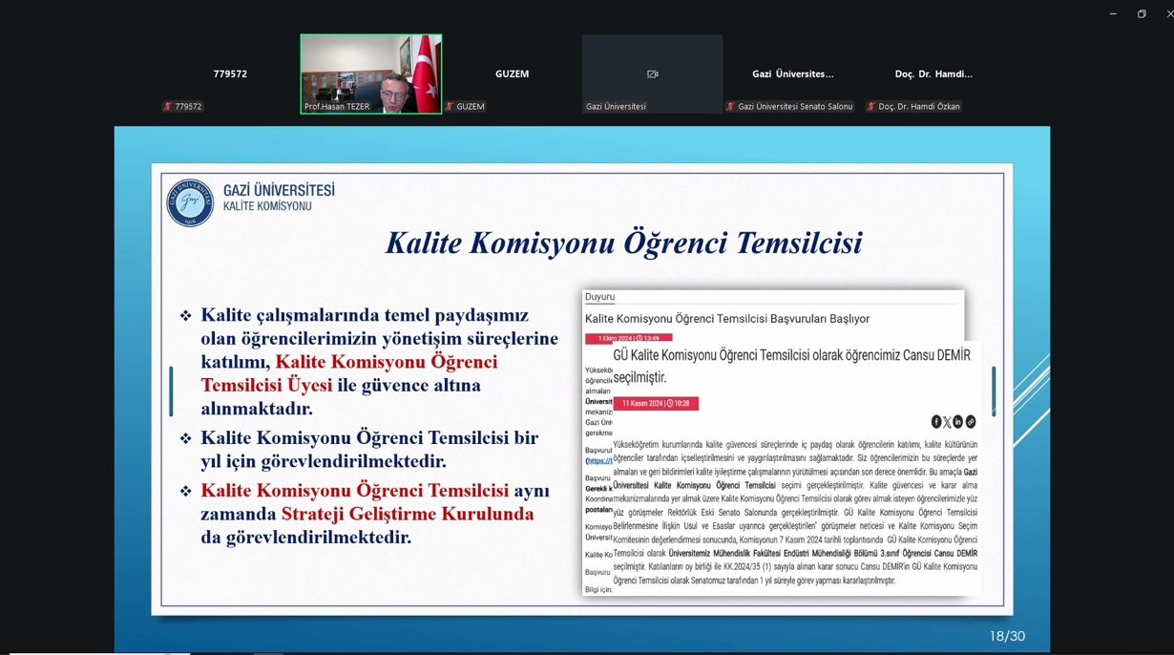Click copy-link icon in slide article

(971, 422)
